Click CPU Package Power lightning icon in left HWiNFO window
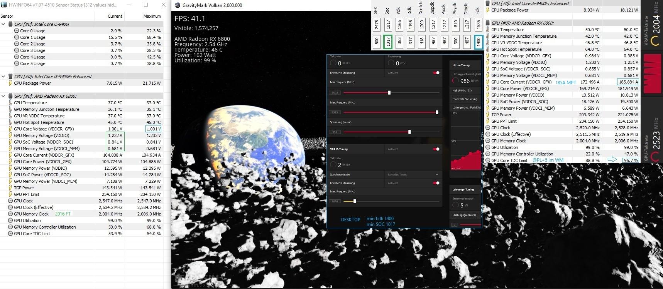The width and height of the screenshot is (663, 289). [10, 83]
